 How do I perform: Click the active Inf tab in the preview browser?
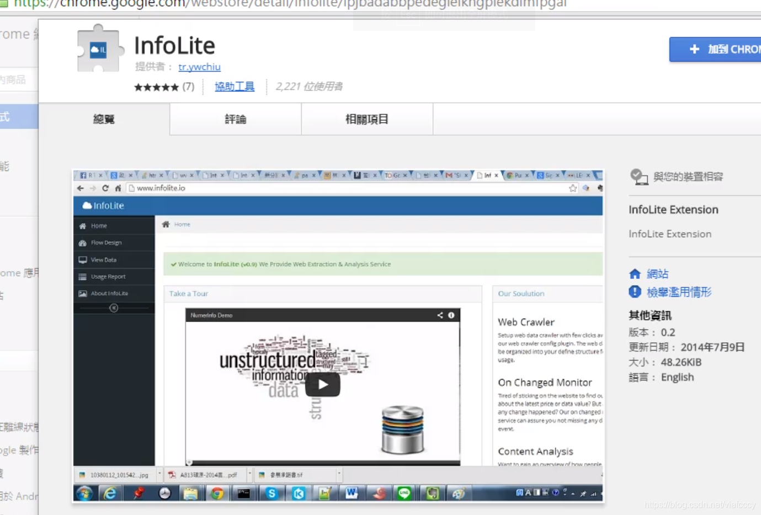488,176
